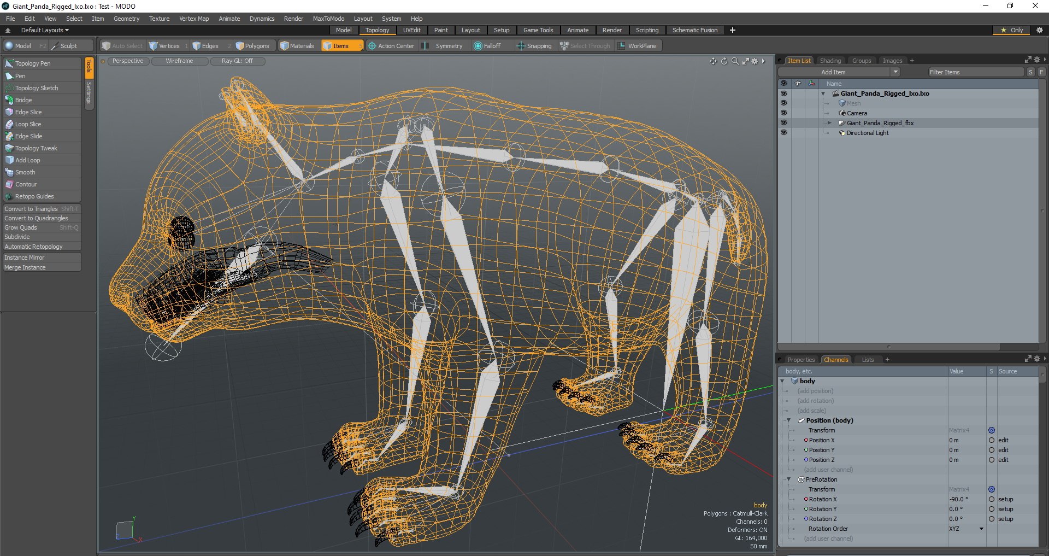Toggle visibility of Giant_Panda_Rigged_fbx

click(783, 123)
